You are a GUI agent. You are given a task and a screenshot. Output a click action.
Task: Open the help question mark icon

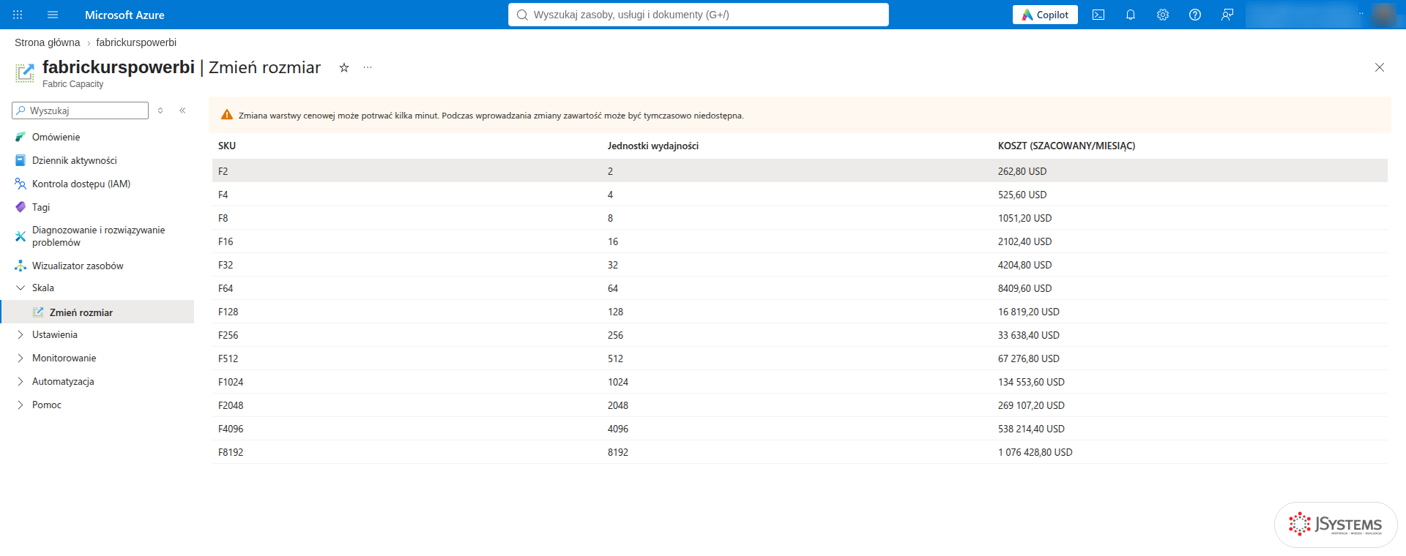tap(1195, 15)
